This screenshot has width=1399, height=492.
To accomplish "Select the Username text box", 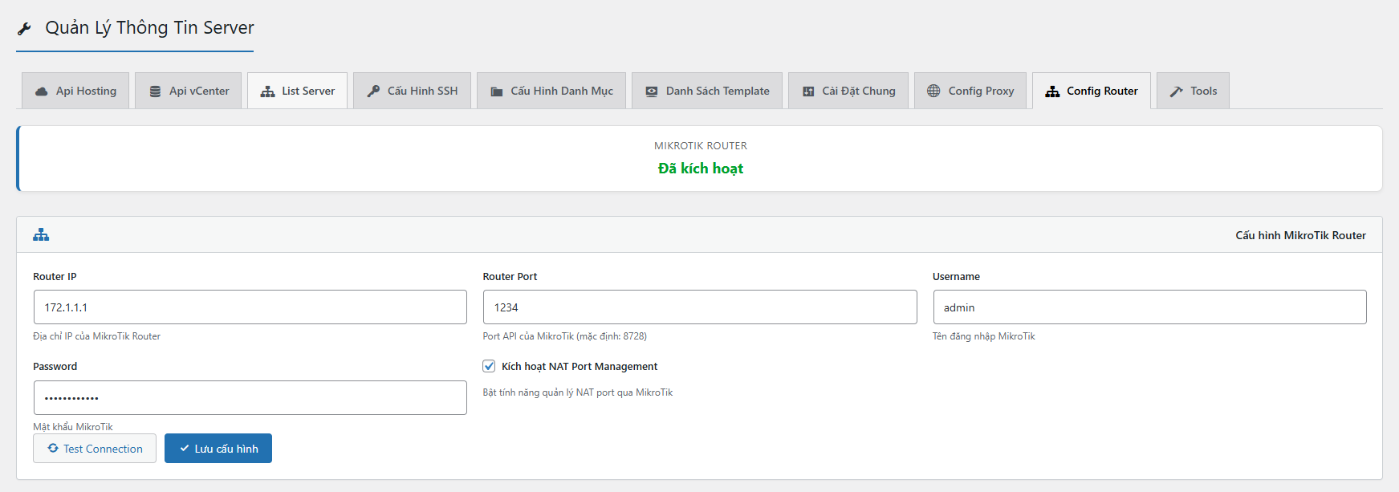I will point(1149,307).
